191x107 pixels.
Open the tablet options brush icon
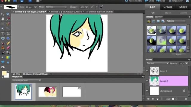coord(101,7)
